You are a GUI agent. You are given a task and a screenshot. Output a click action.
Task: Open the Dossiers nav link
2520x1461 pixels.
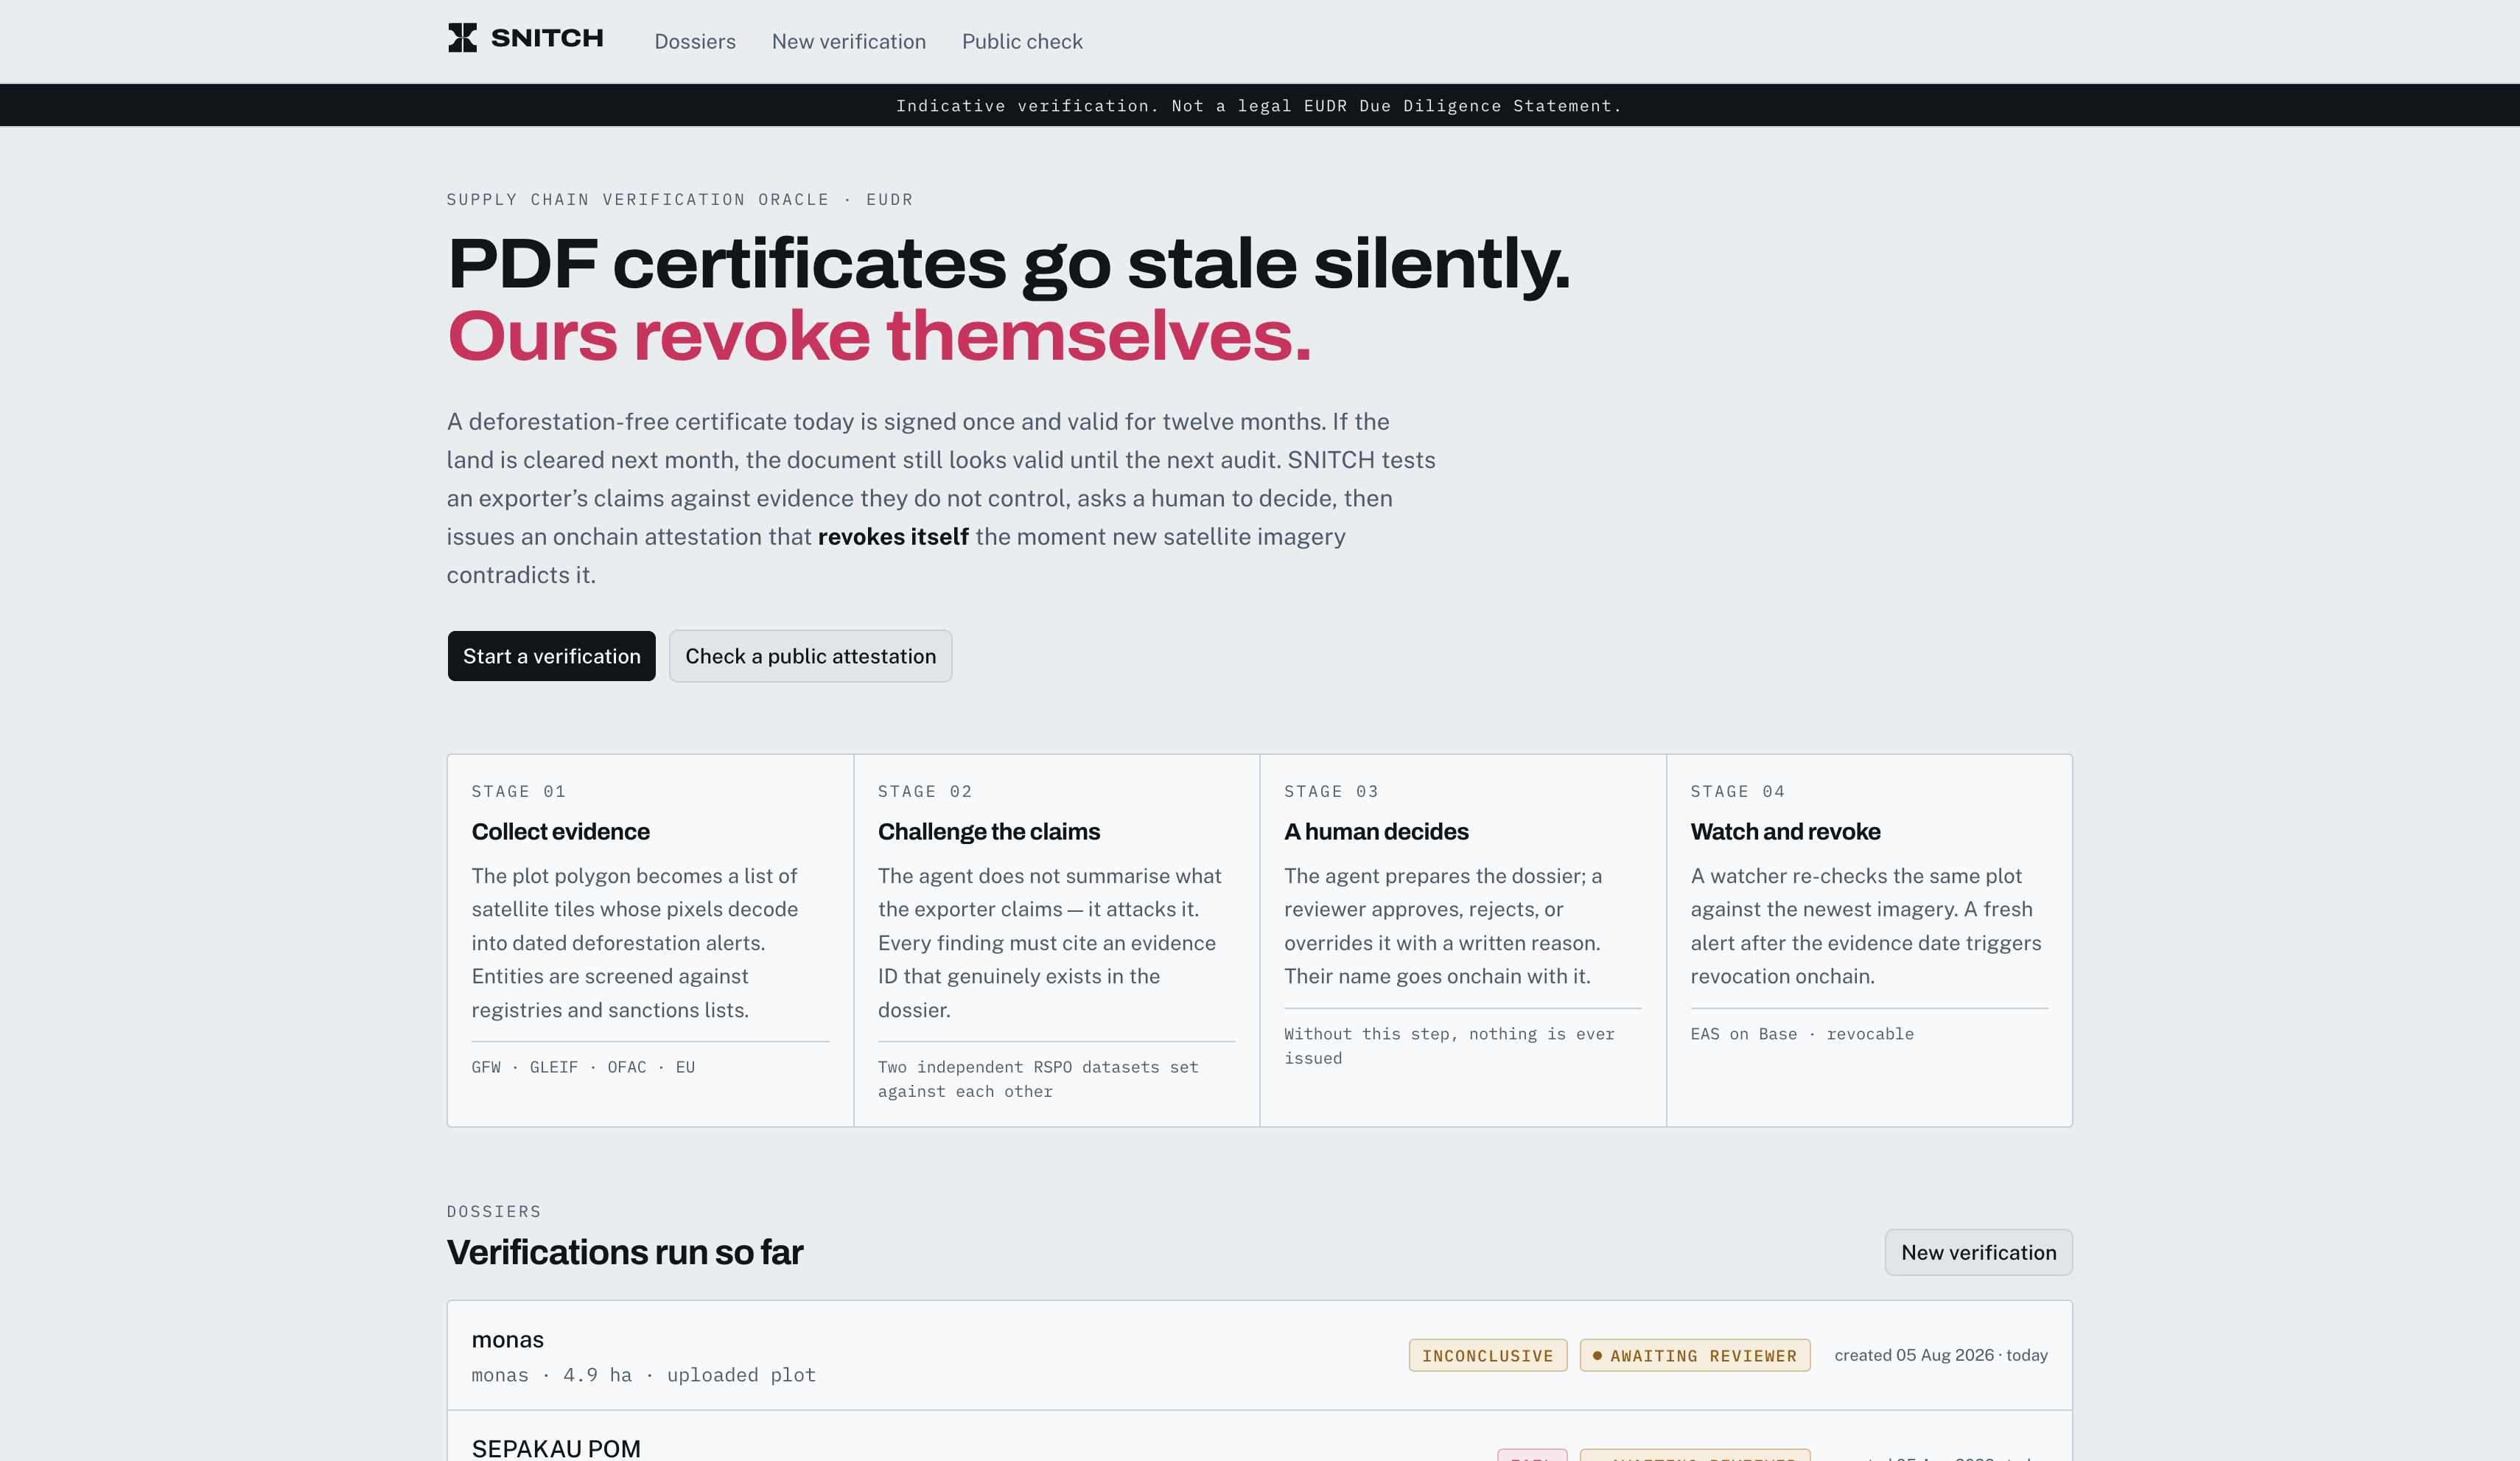click(x=695, y=41)
